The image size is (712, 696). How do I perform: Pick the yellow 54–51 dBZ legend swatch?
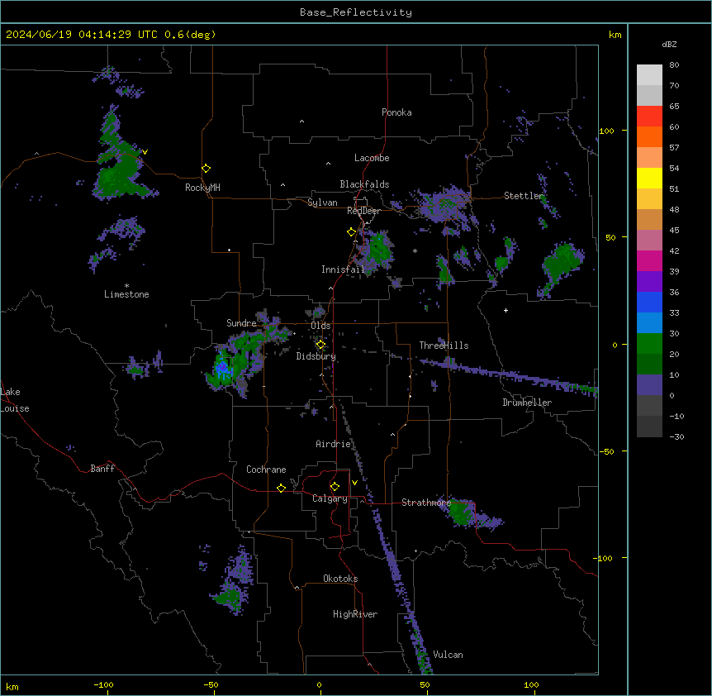point(649,178)
